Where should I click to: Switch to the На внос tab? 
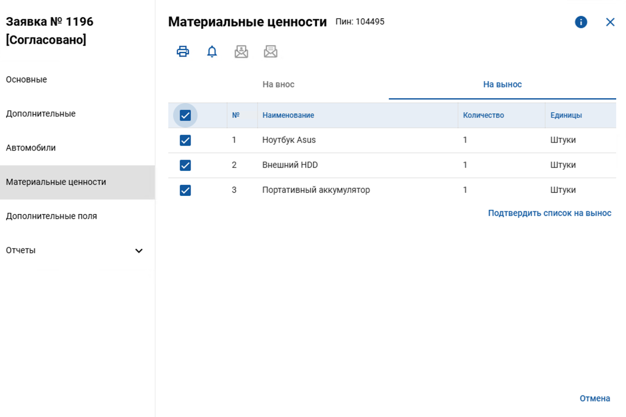[279, 84]
